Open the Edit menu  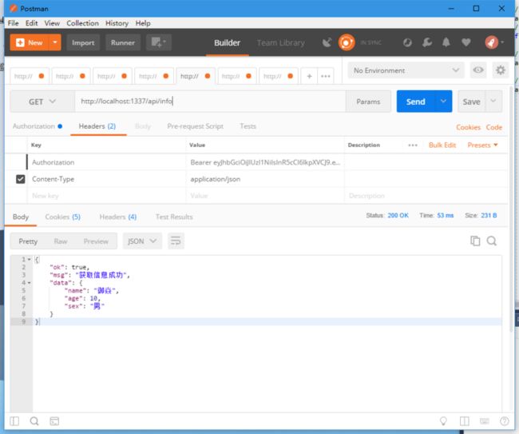point(31,23)
